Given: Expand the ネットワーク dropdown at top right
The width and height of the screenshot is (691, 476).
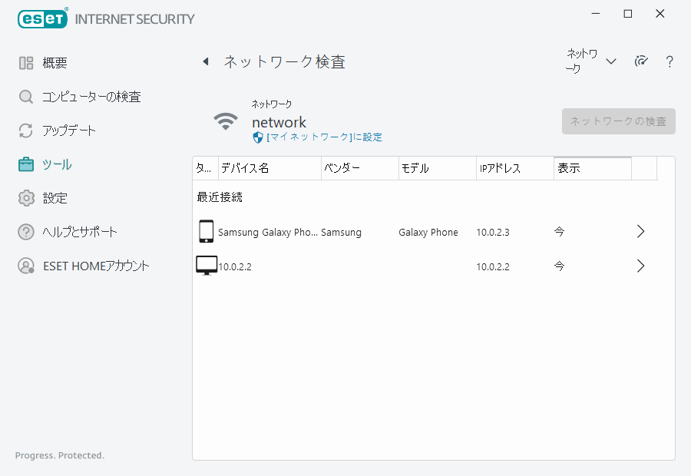Looking at the screenshot, I should (592, 61).
